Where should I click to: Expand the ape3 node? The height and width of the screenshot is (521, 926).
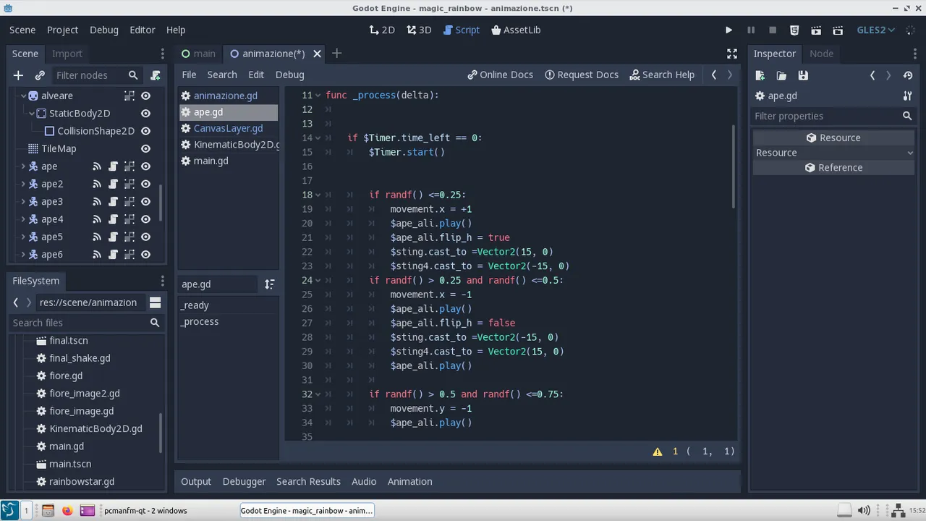(23, 202)
